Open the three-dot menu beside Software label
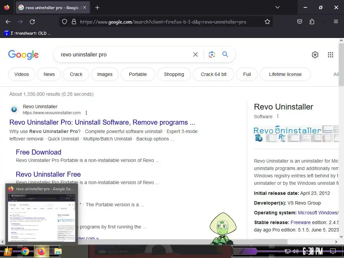This screenshot has height=258, width=344. click(x=278, y=116)
